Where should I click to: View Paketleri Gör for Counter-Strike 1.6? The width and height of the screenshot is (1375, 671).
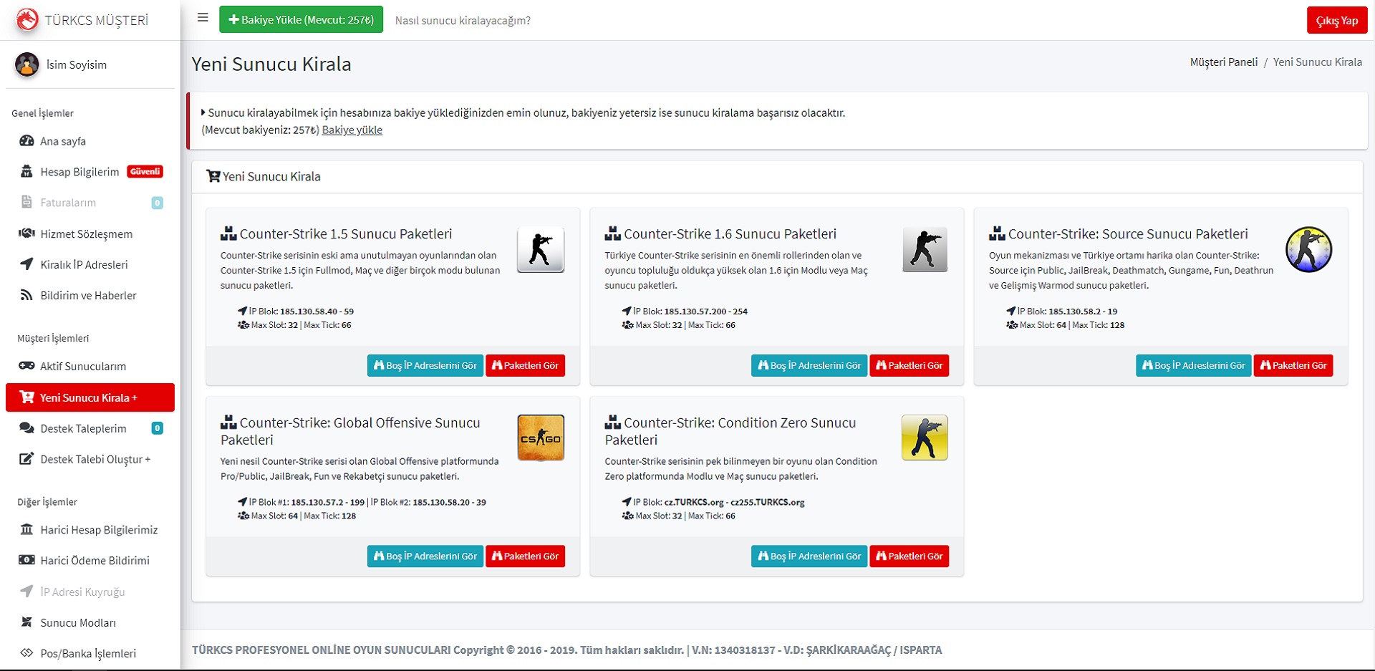point(909,365)
